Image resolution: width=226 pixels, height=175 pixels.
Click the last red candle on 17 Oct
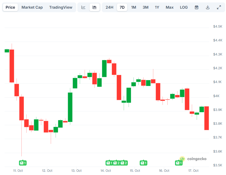pyautogui.click(x=206, y=118)
